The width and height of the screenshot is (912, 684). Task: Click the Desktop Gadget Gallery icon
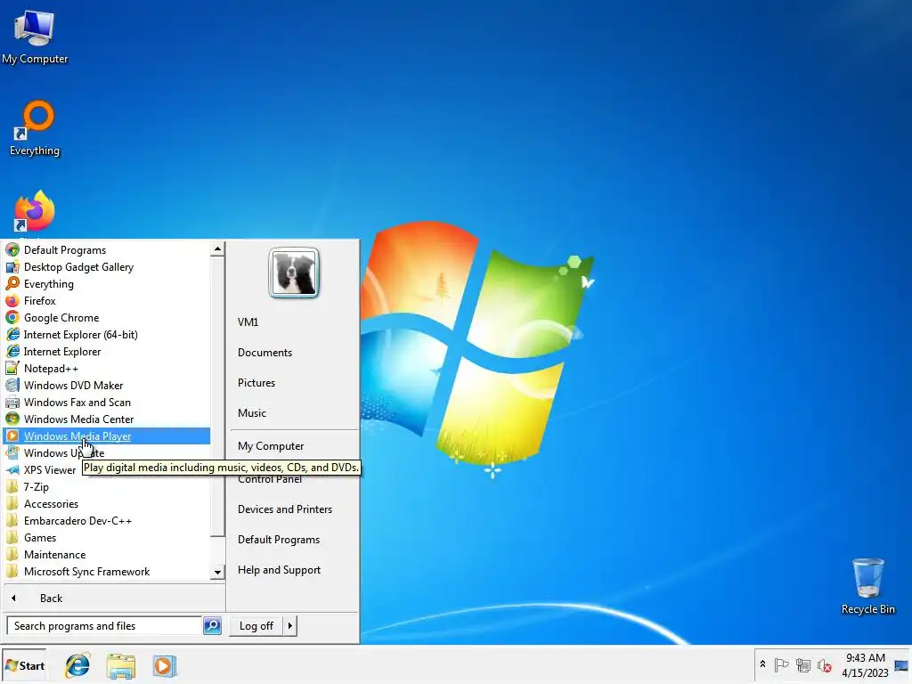pos(12,267)
